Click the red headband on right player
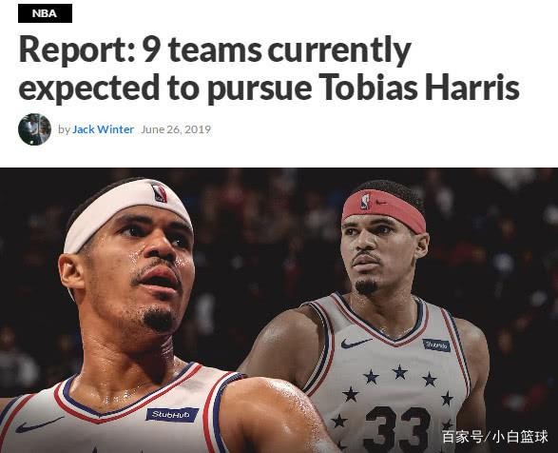558x453 pixels. click(x=384, y=211)
